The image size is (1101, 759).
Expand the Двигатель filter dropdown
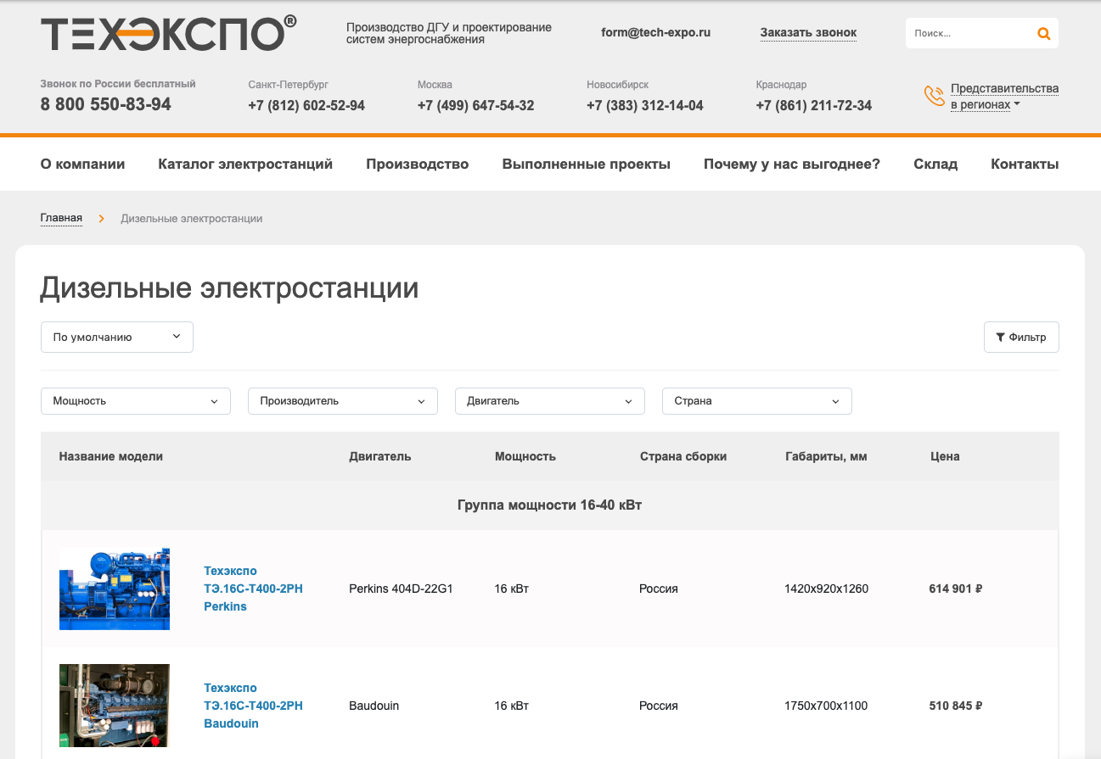(550, 401)
